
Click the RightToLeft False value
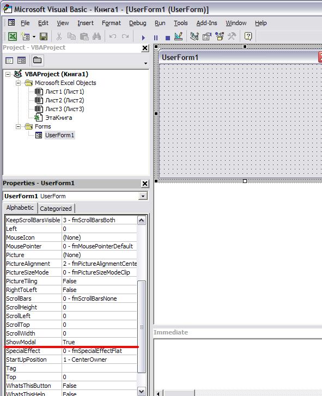99,290
